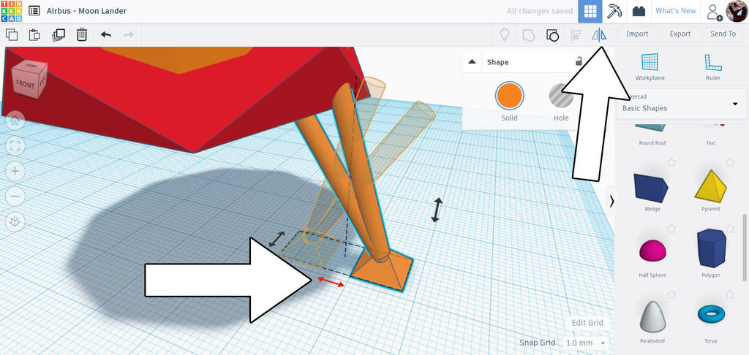Open What's New link
This screenshot has height=355, width=749.
[675, 10]
